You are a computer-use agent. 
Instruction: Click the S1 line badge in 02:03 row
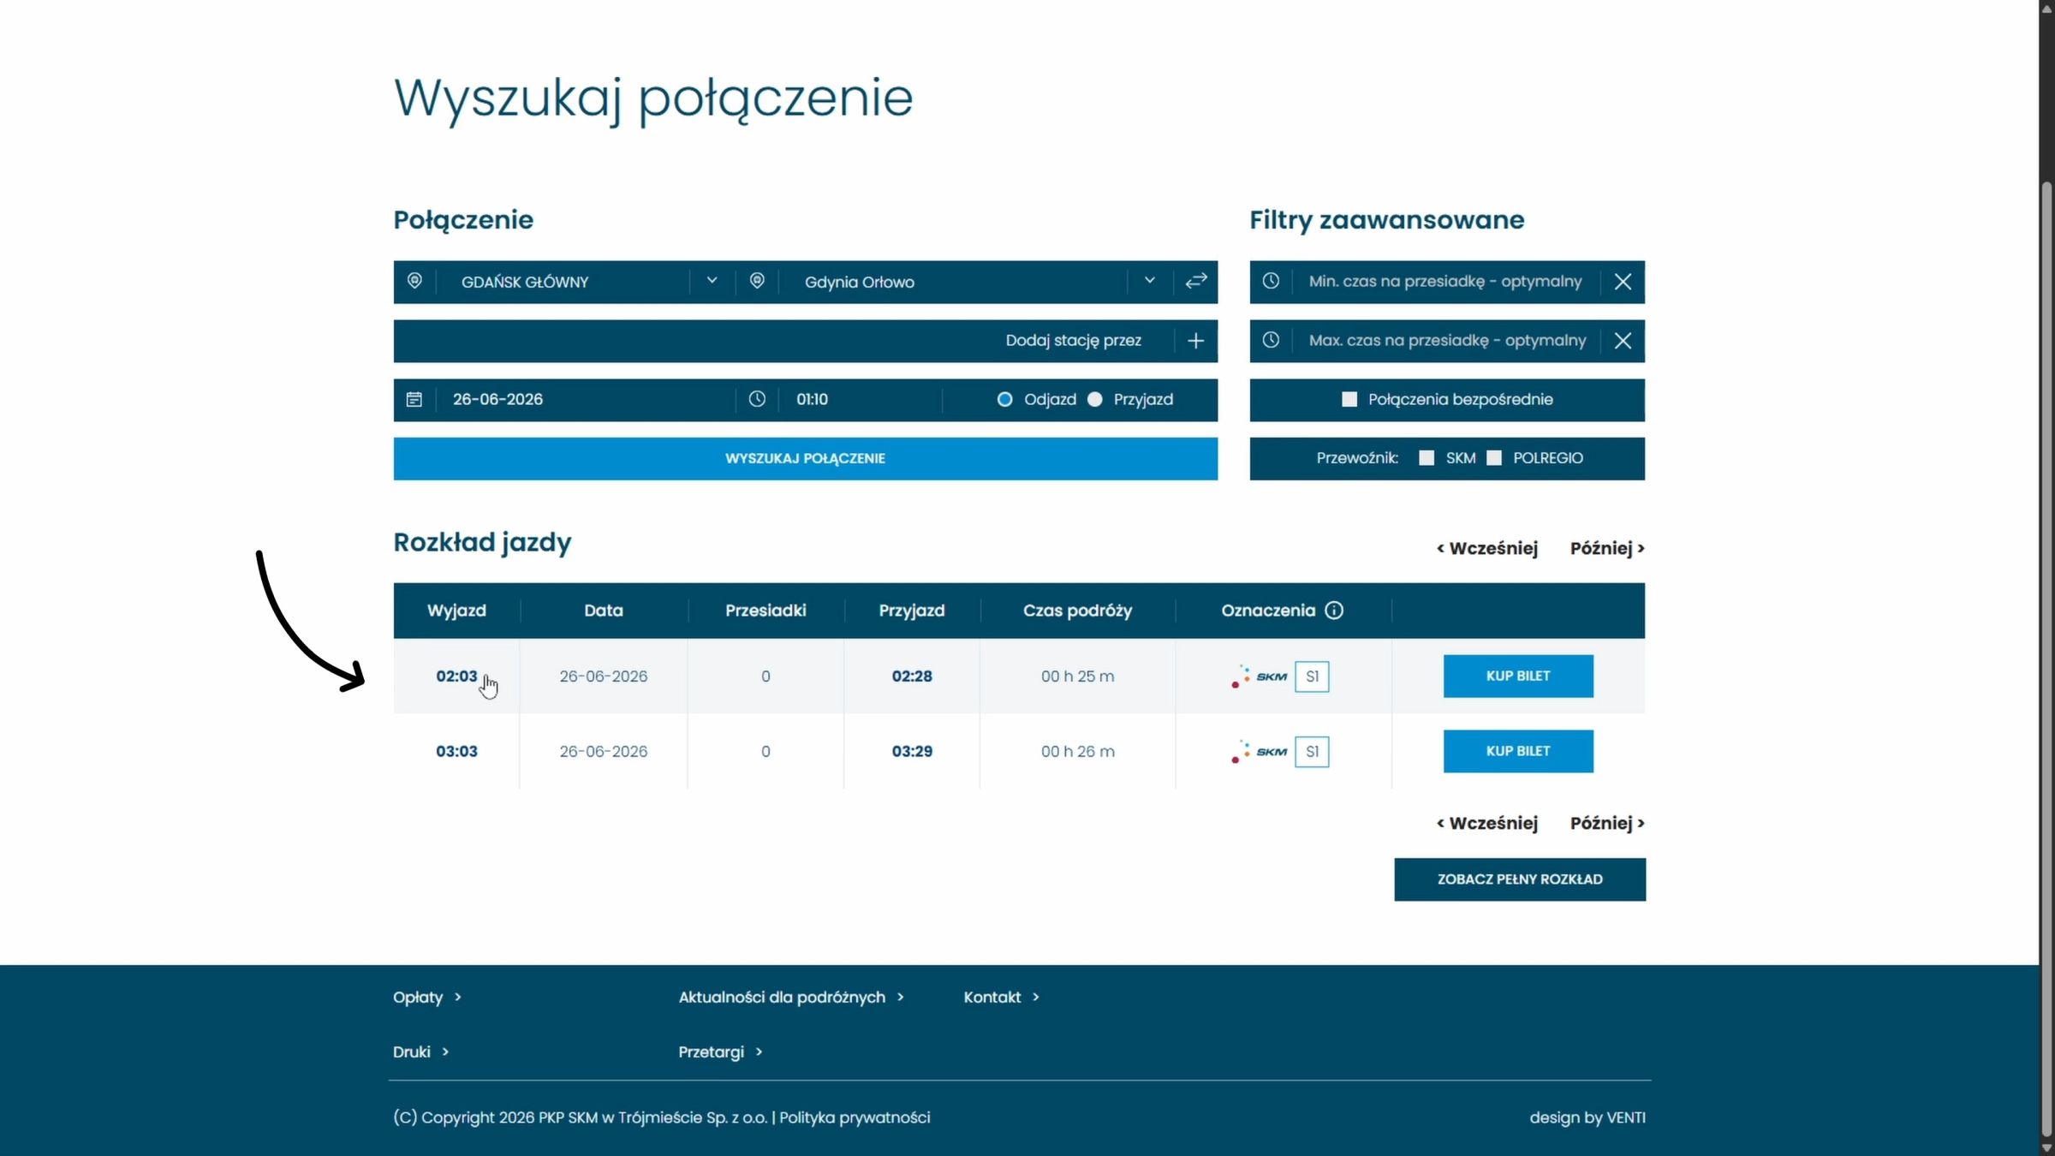click(x=1312, y=676)
